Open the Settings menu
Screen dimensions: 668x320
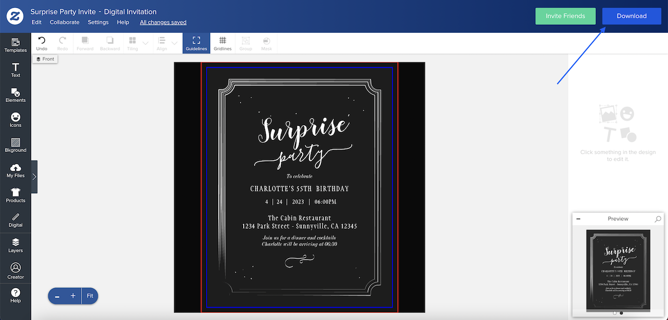tap(98, 22)
